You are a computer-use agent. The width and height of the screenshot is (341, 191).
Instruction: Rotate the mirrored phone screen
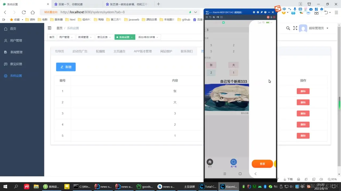coord(210,17)
